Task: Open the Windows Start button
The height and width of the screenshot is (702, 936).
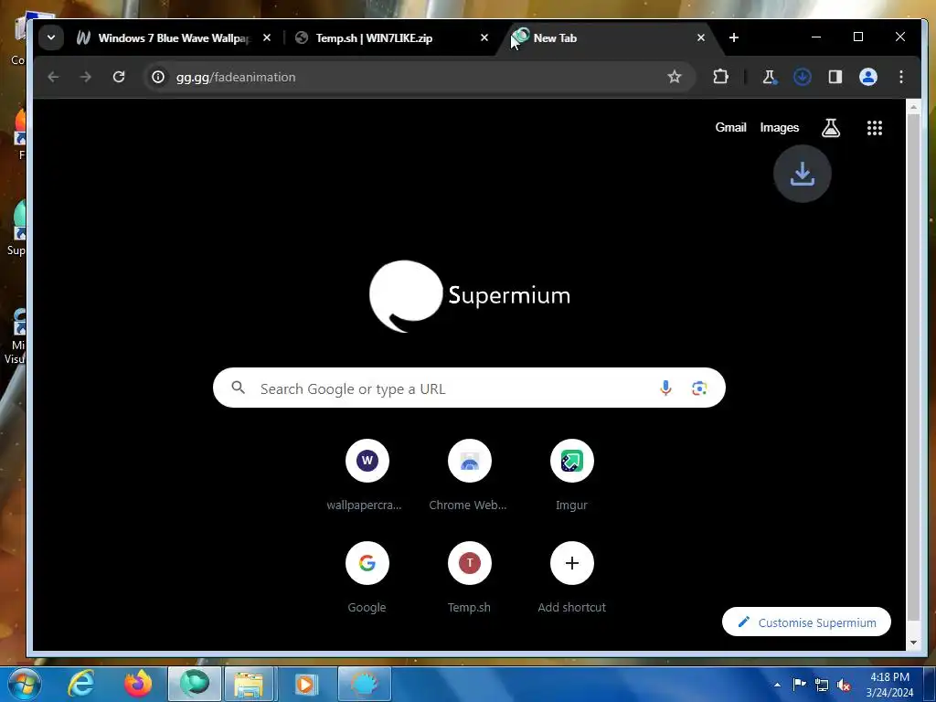Action: pyautogui.click(x=24, y=684)
